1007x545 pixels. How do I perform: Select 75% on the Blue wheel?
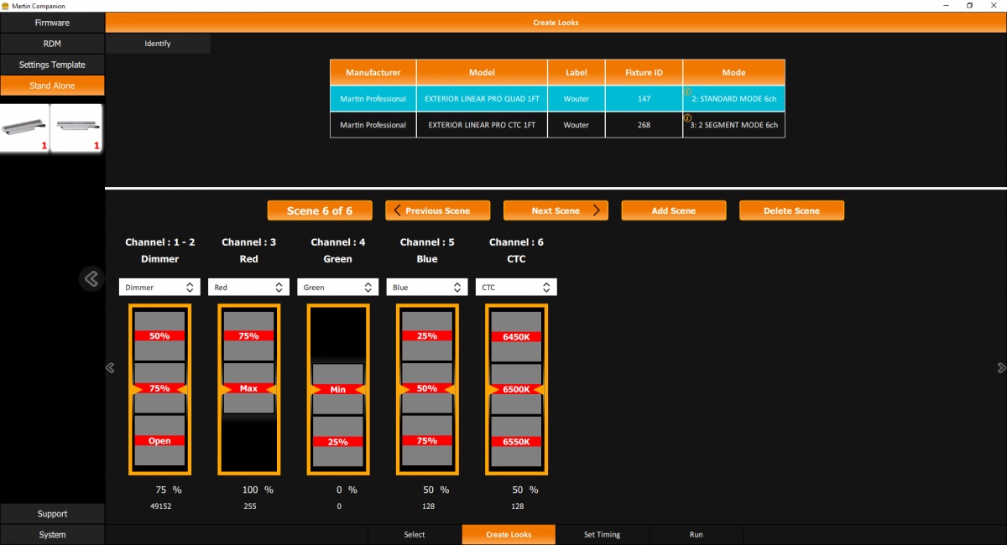coord(427,441)
